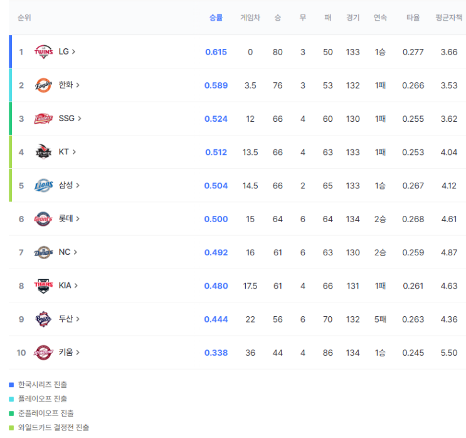Click the KT Wiz team logo
This screenshot has width=466, height=438.
(43, 152)
